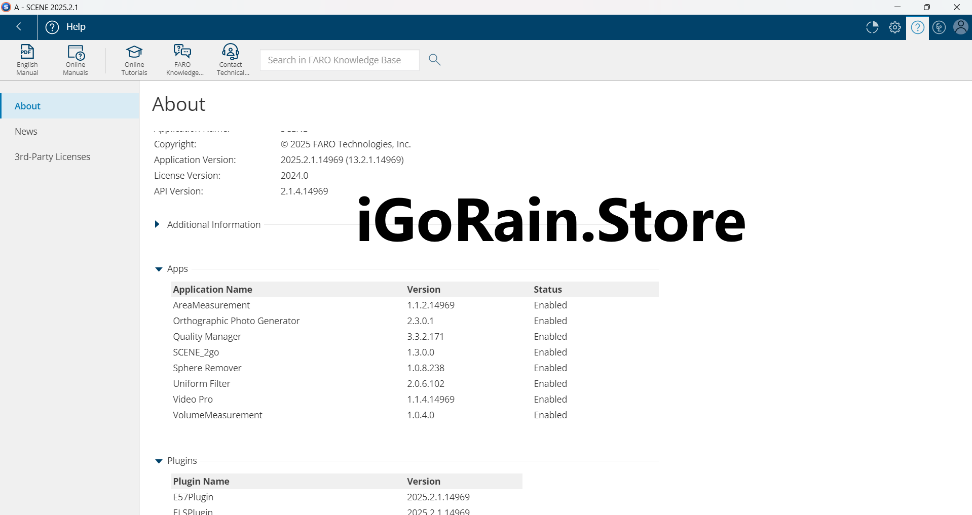Viewport: 972px width, 515px height.
Task: Click the FARO Knowledge Base search field
Action: (x=339, y=60)
